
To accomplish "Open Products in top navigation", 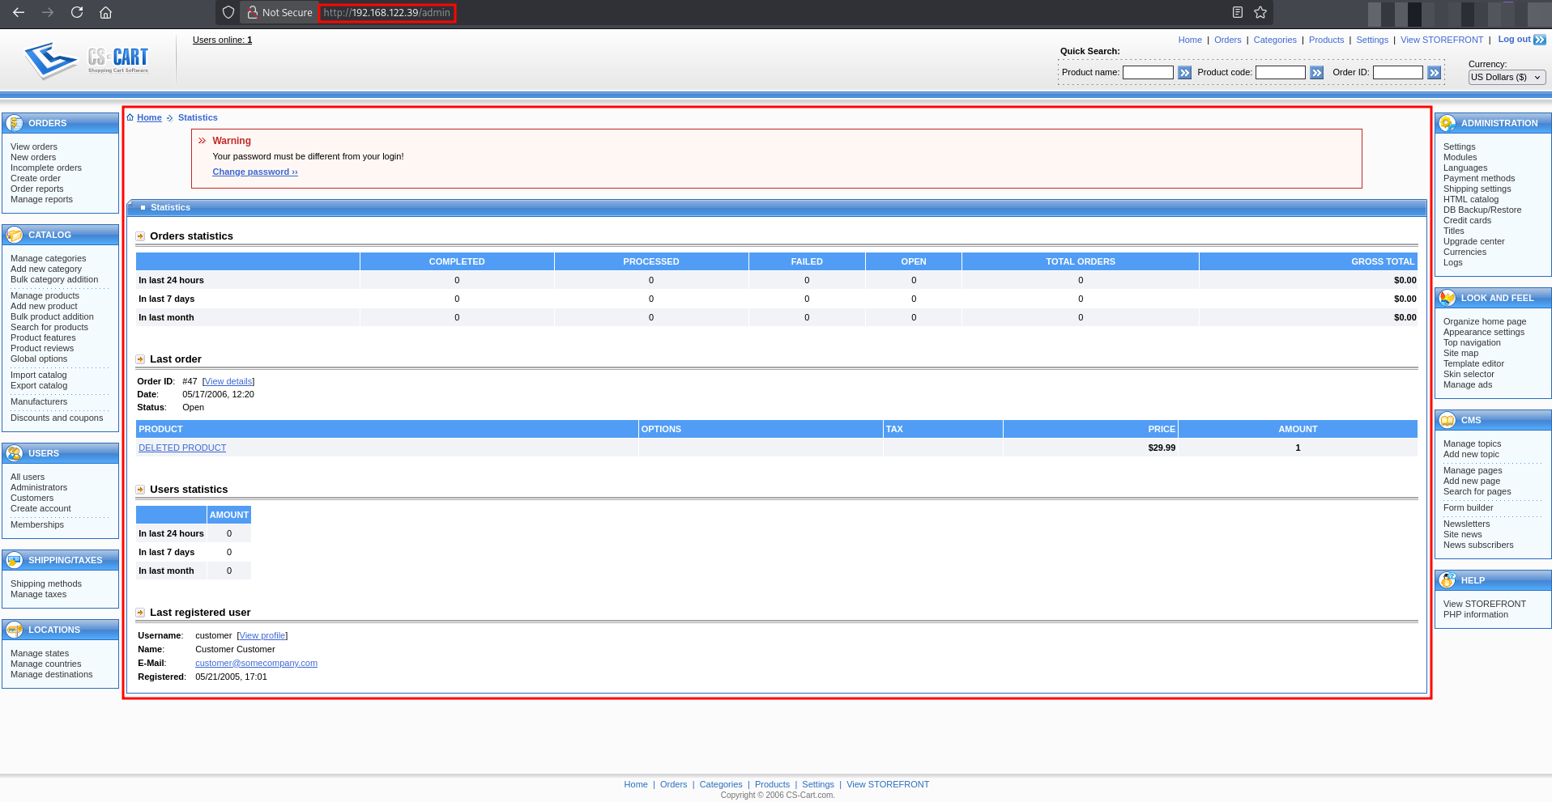I will (x=1326, y=40).
